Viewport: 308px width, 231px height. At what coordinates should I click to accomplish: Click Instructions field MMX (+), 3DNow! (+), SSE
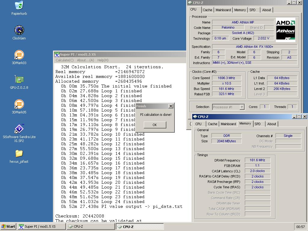coord(254,63)
